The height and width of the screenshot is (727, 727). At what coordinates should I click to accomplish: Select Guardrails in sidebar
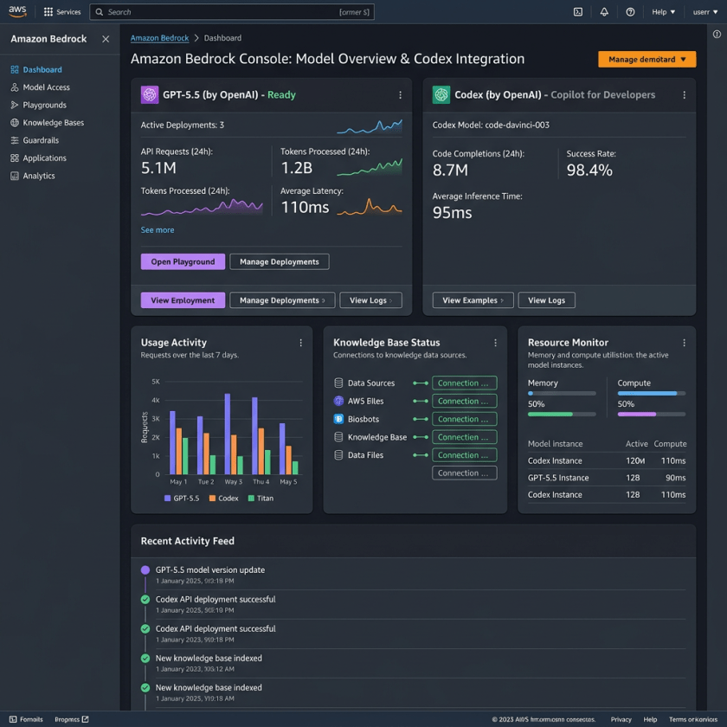(41, 140)
